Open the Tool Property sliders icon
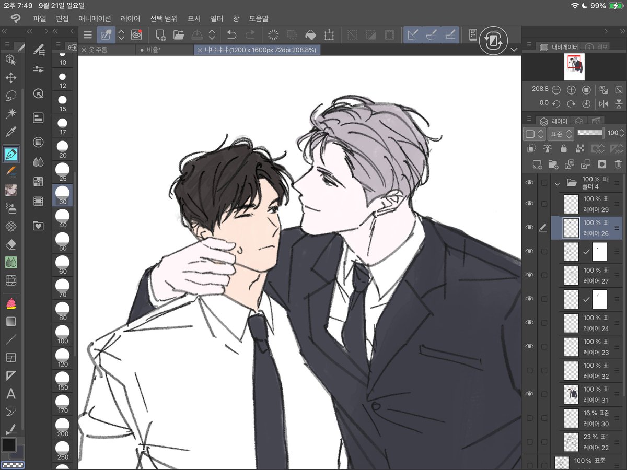This screenshot has height=470, width=627. tap(38, 69)
